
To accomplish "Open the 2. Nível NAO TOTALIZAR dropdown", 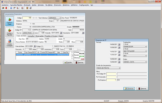I will 135,51.
